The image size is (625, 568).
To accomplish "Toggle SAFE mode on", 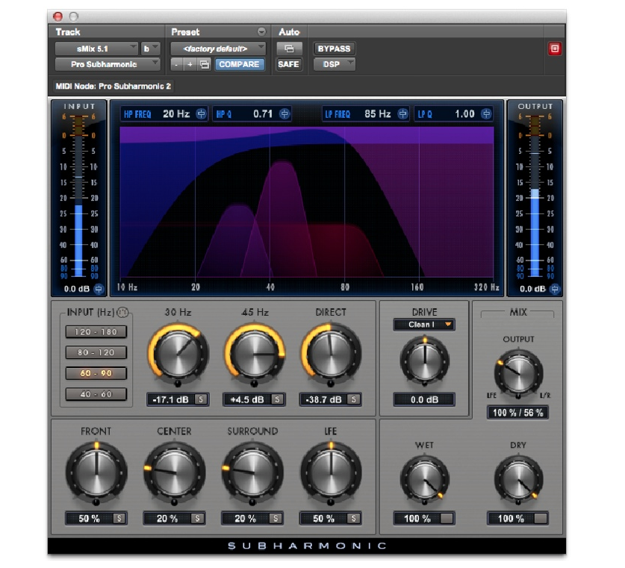I will [288, 64].
